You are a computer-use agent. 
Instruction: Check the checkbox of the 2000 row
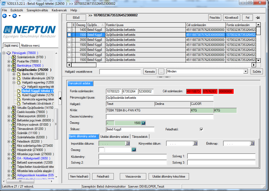[x=69, y=50]
